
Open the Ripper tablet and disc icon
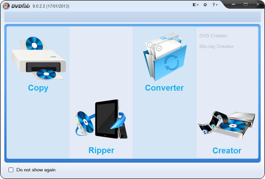click(101, 119)
